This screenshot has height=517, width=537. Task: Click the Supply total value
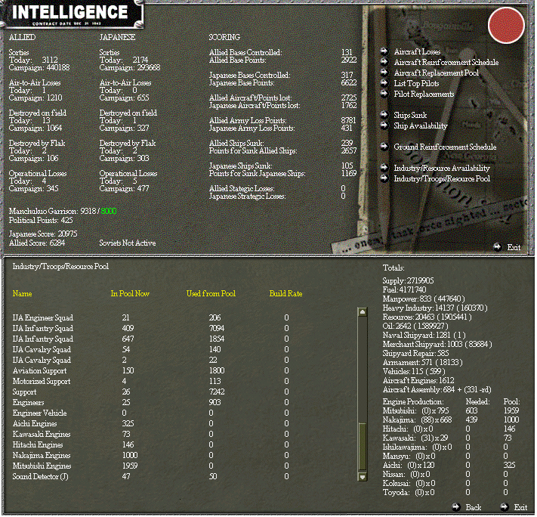pyautogui.click(x=420, y=280)
